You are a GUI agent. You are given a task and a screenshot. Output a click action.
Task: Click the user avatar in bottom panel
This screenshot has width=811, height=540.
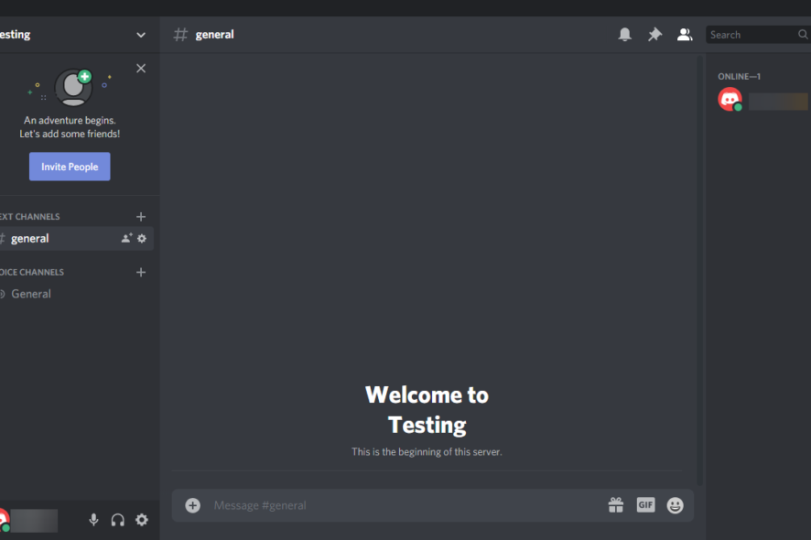4,520
